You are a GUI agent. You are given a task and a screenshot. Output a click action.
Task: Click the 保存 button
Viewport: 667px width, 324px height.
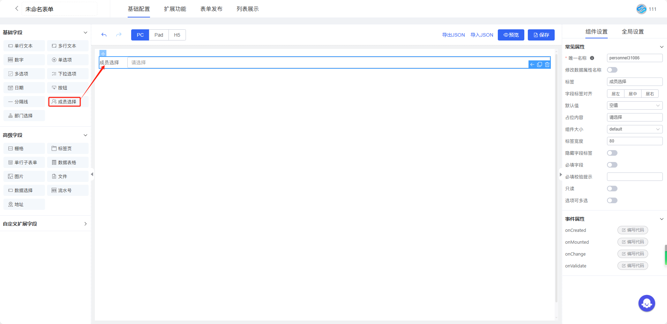[541, 35]
